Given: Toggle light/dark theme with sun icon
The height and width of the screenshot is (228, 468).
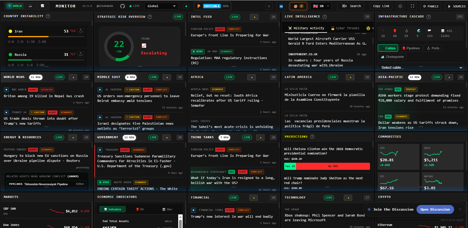Looking at the screenshot, I should click(400, 6).
